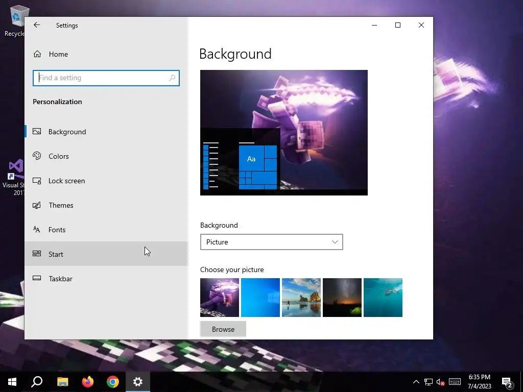Choose the purple Minecraft dragon picture thumbnail

(x=220, y=298)
